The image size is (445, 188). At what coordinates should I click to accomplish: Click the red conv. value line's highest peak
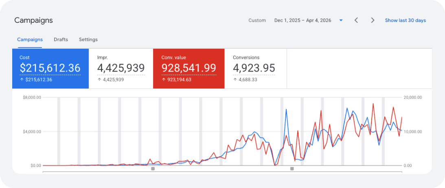click(373, 104)
